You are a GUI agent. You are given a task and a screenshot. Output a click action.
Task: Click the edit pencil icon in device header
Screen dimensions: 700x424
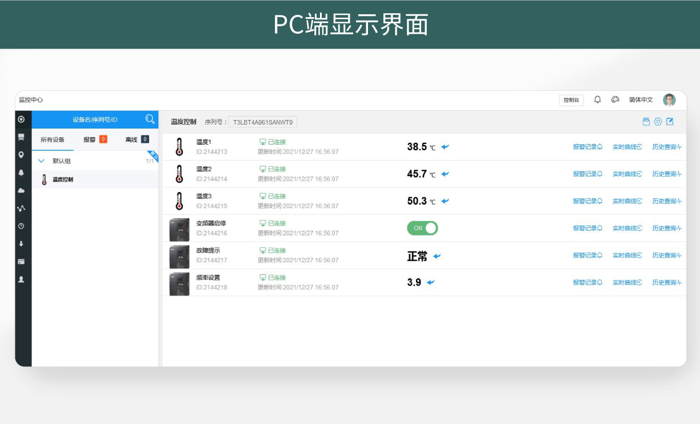click(x=670, y=122)
